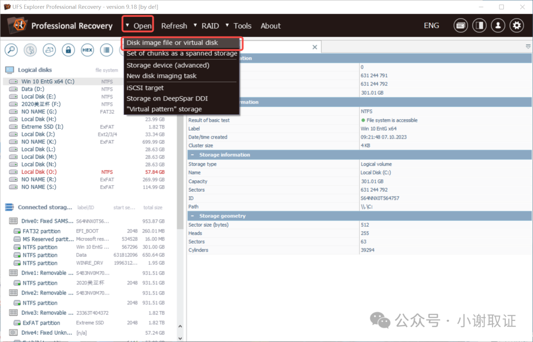Image resolution: width=533 pixels, height=342 pixels.
Task: Click the file copy/save icon in the toolbar
Action: pos(49,50)
